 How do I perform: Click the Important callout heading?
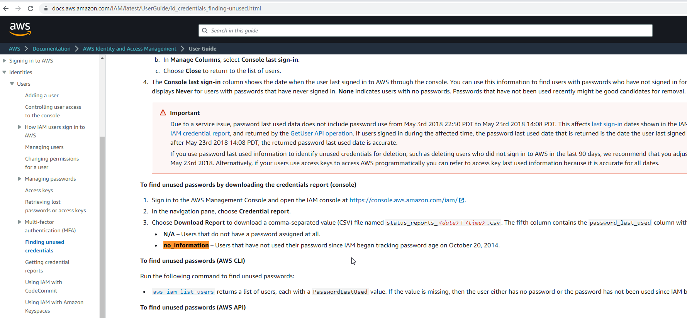[x=185, y=113]
